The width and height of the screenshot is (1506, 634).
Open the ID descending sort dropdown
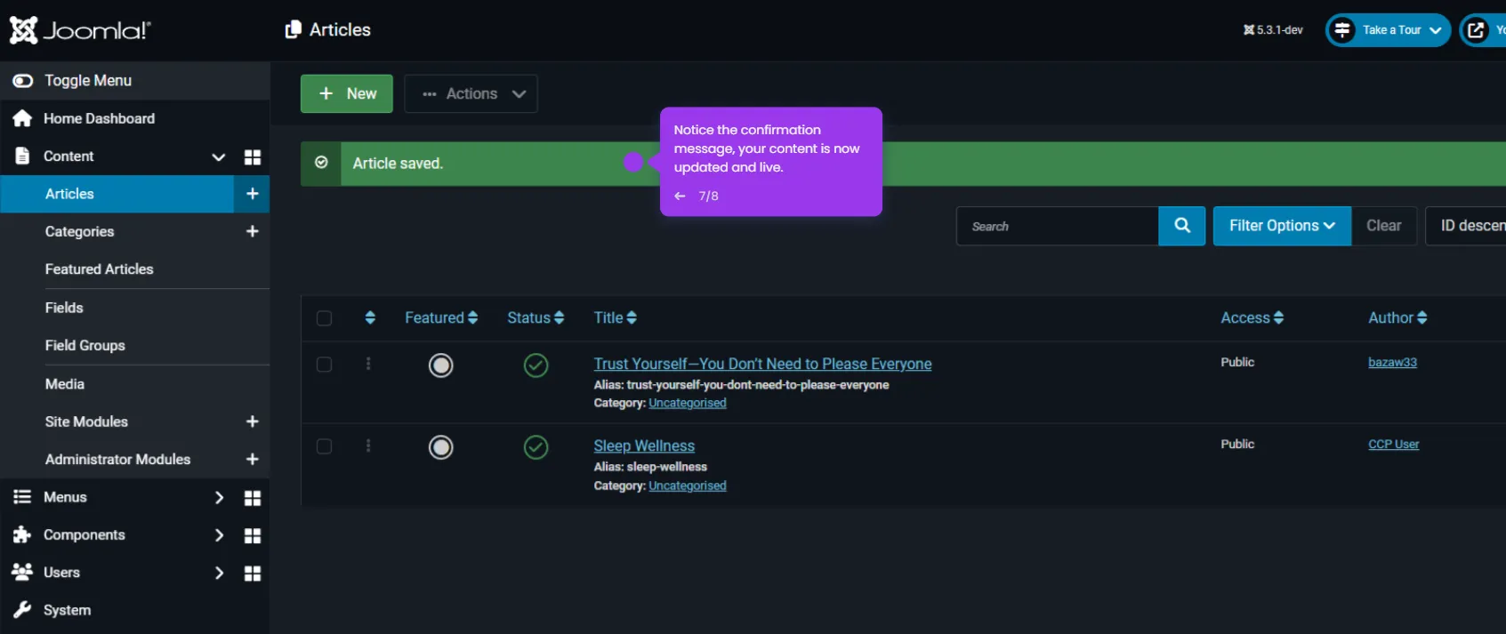[x=1468, y=226]
